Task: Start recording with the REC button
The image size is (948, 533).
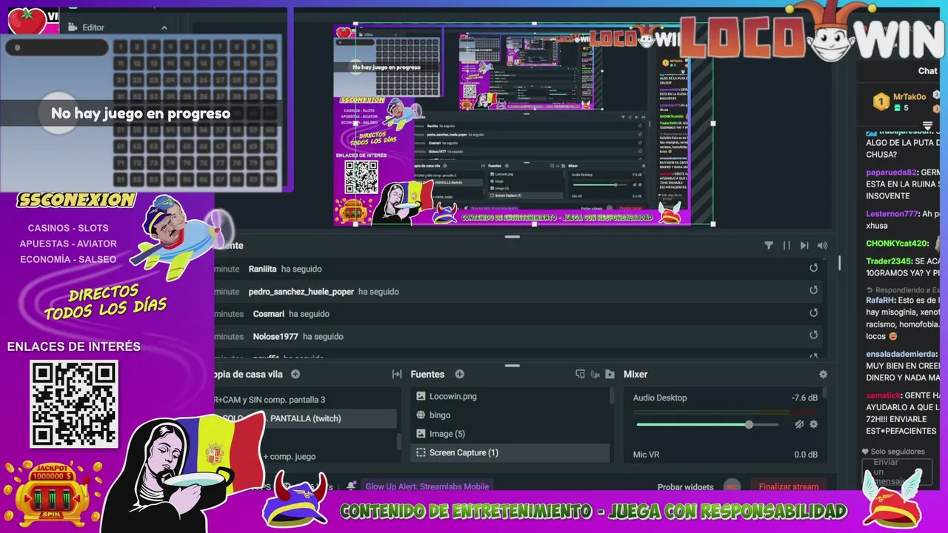Action: 732,486
